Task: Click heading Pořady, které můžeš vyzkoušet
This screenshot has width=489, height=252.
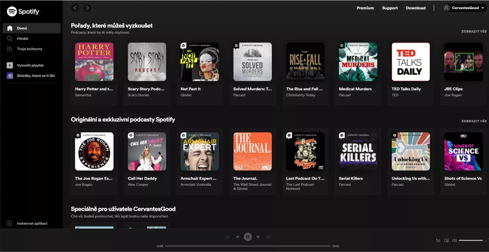Action: click(112, 25)
